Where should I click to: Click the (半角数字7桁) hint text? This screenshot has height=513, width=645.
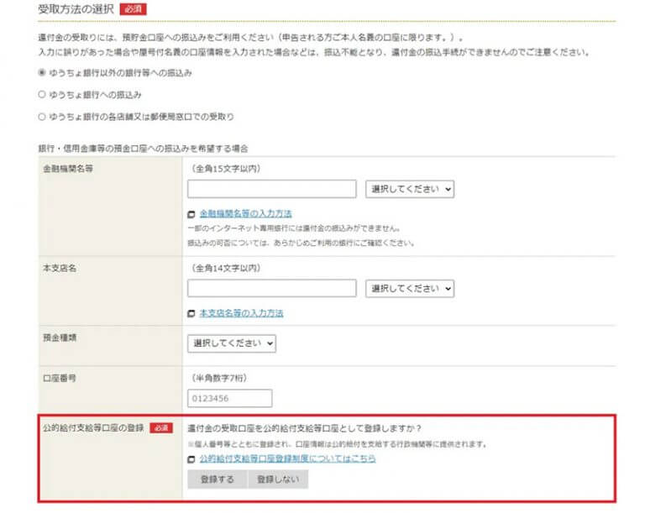point(219,378)
